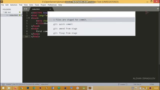Toggle the side bar from status bar icon
Screen dimensions: 160x90
pyautogui.click(x=3, y=84)
